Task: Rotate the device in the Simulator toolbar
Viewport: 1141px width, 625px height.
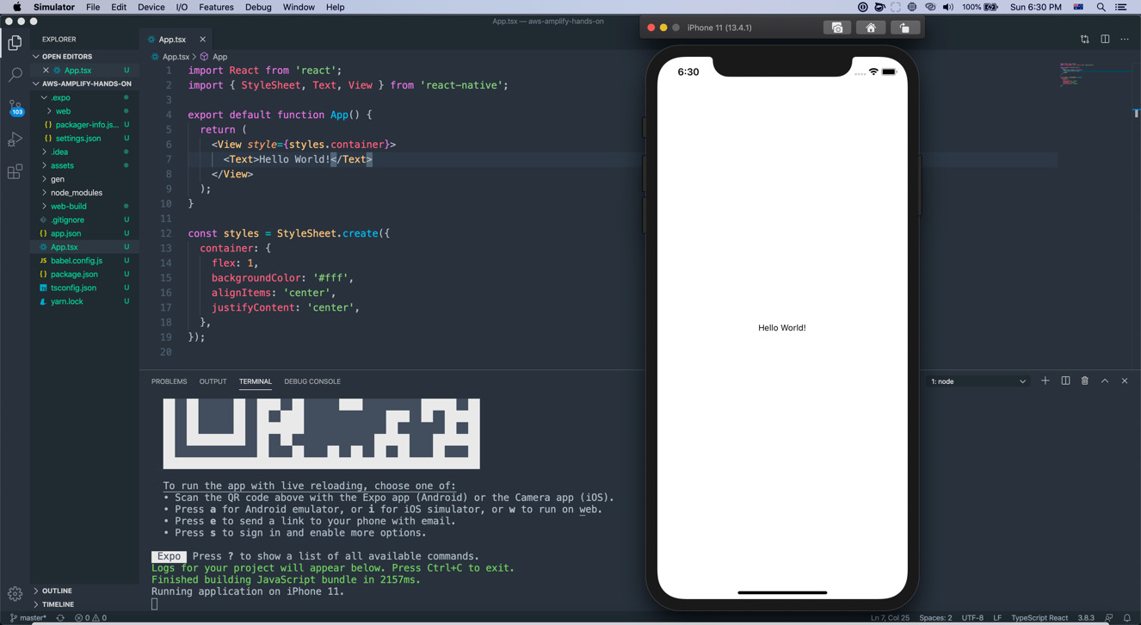Action: pos(904,28)
